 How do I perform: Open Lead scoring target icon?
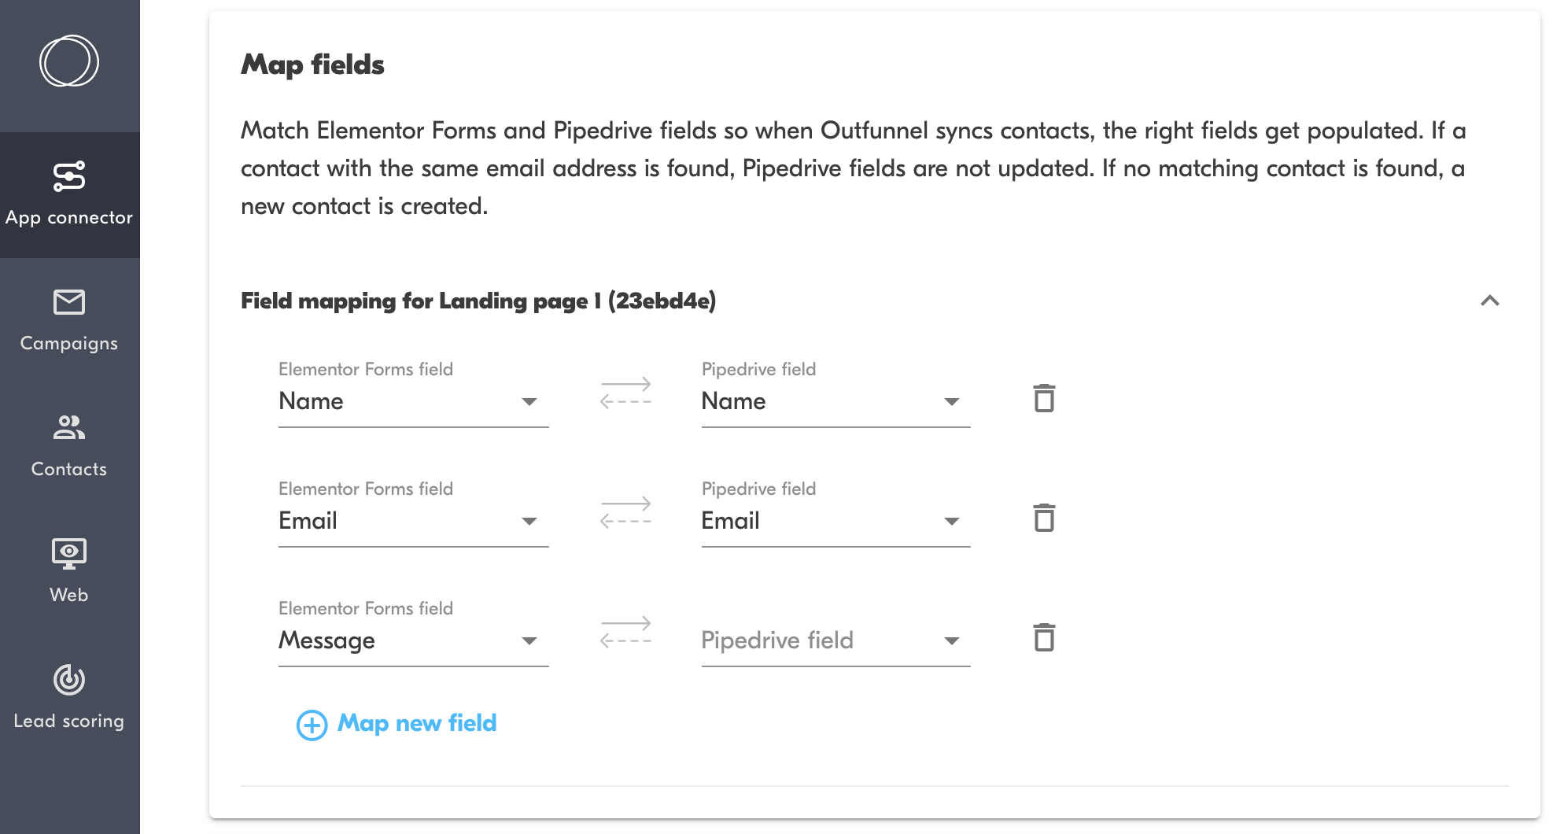[69, 680]
